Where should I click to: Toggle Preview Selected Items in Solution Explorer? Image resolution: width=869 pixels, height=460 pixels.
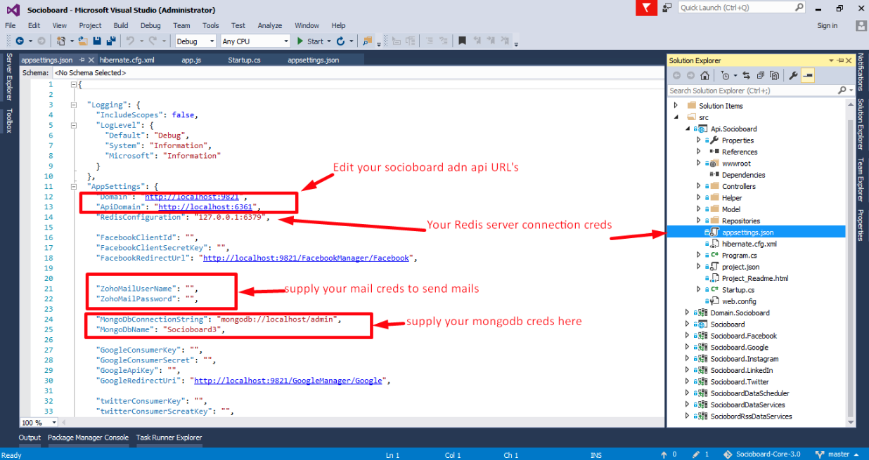808,75
